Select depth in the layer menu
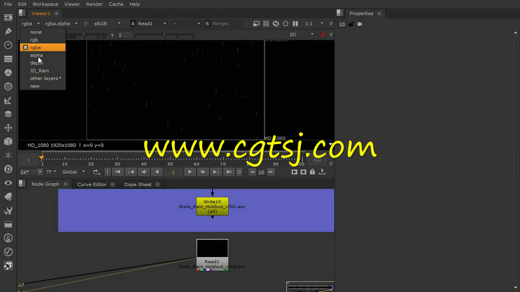This screenshot has width=520, height=292. click(x=42, y=63)
